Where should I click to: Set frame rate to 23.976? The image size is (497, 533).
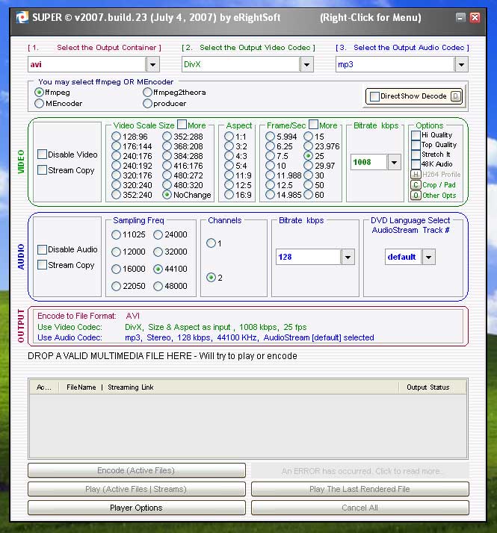[x=309, y=146]
